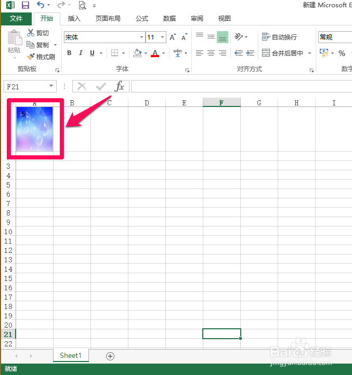Click the Cut (剪切) scissors icon

point(31,33)
